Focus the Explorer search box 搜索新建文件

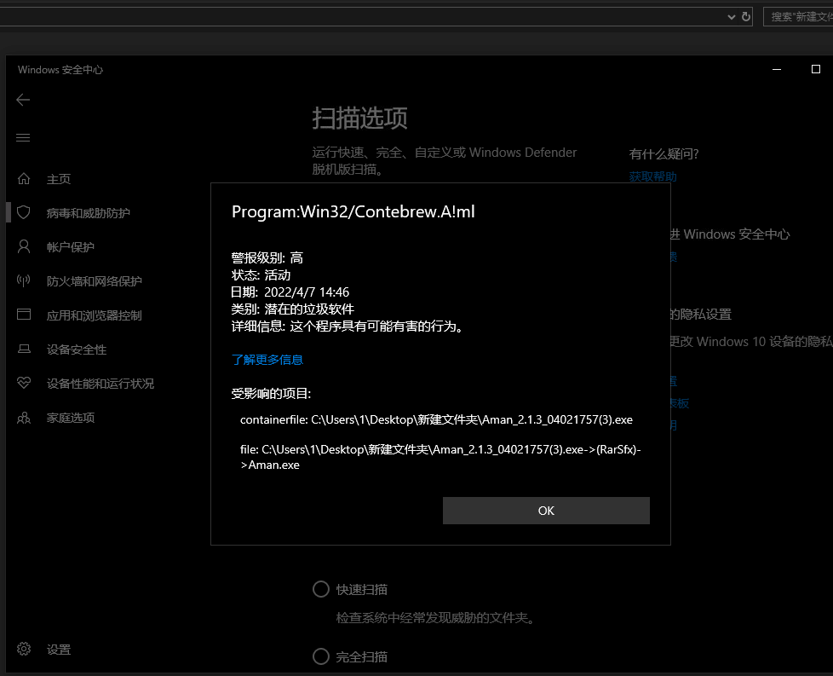click(x=798, y=17)
